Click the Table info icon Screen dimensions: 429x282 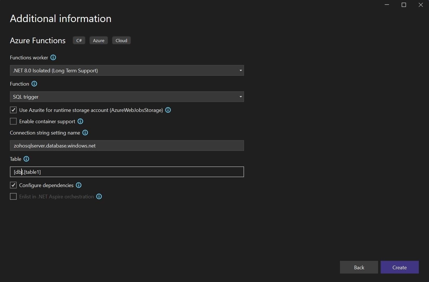26,159
